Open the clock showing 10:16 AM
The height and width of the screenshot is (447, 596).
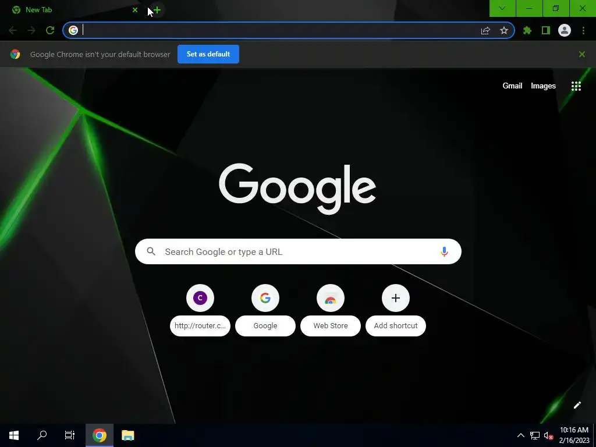click(x=574, y=435)
